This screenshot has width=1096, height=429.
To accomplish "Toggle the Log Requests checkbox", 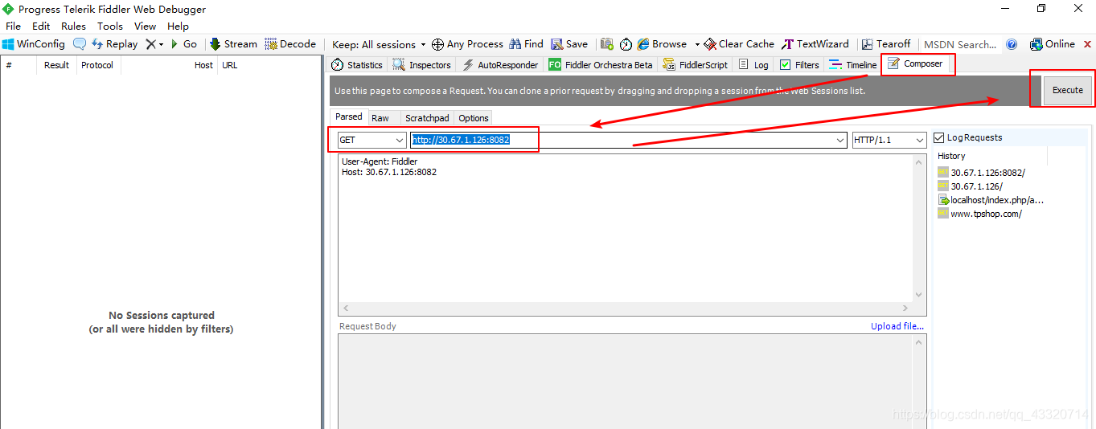I will (x=939, y=138).
